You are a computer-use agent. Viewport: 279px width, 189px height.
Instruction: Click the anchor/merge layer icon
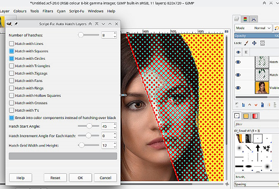click(x=269, y=105)
